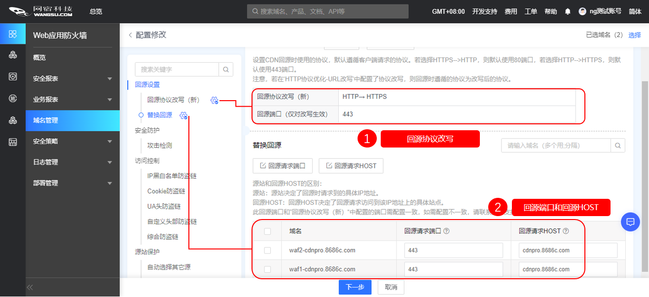Click the notification bell icon
Screen dimensions: 649x297
(568, 11)
